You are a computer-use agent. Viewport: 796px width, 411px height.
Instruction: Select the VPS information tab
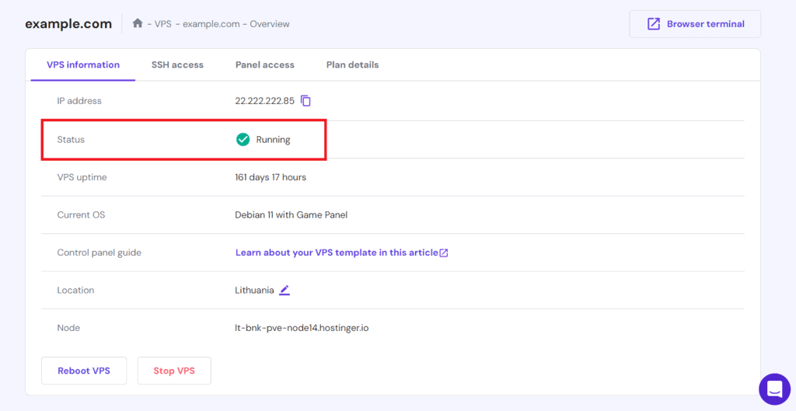click(x=83, y=65)
